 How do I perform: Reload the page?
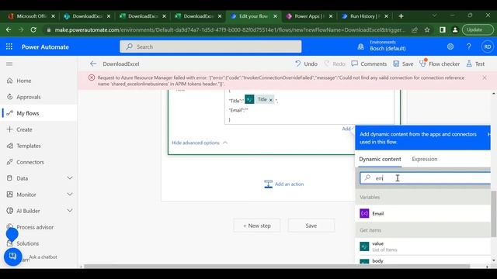[x=33, y=29]
